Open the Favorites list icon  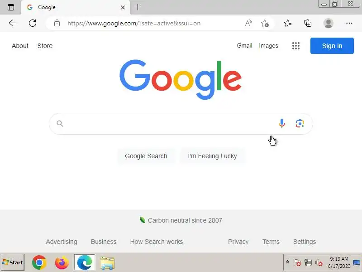coord(288,23)
